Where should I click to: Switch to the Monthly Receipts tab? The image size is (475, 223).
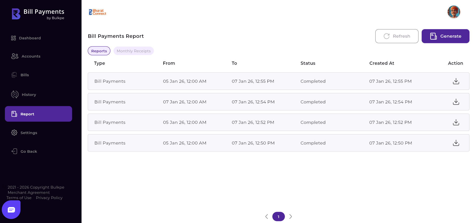pos(134,51)
